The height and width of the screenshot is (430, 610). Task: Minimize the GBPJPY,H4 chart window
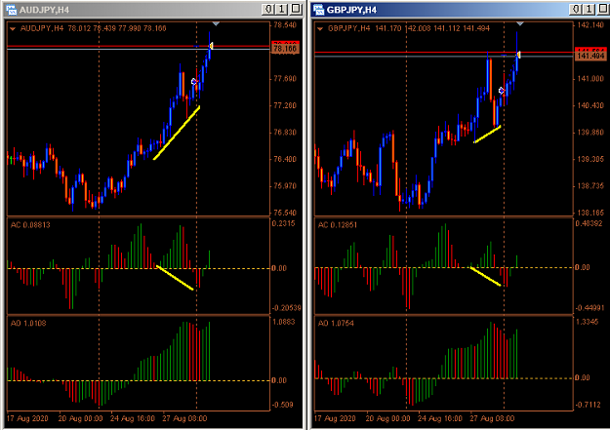pos(575,9)
